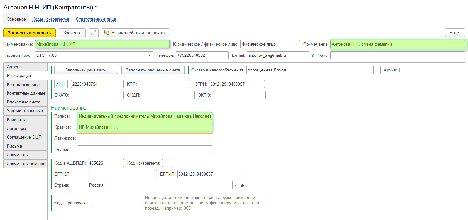The image size is (468, 220).
Task: Open the Еще menu
Action: (x=455, y=33)
